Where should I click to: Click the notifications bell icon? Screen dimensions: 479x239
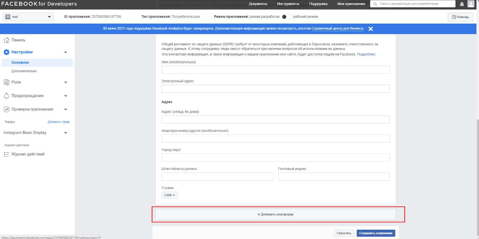pyautogui.click(x=462, y=4)
